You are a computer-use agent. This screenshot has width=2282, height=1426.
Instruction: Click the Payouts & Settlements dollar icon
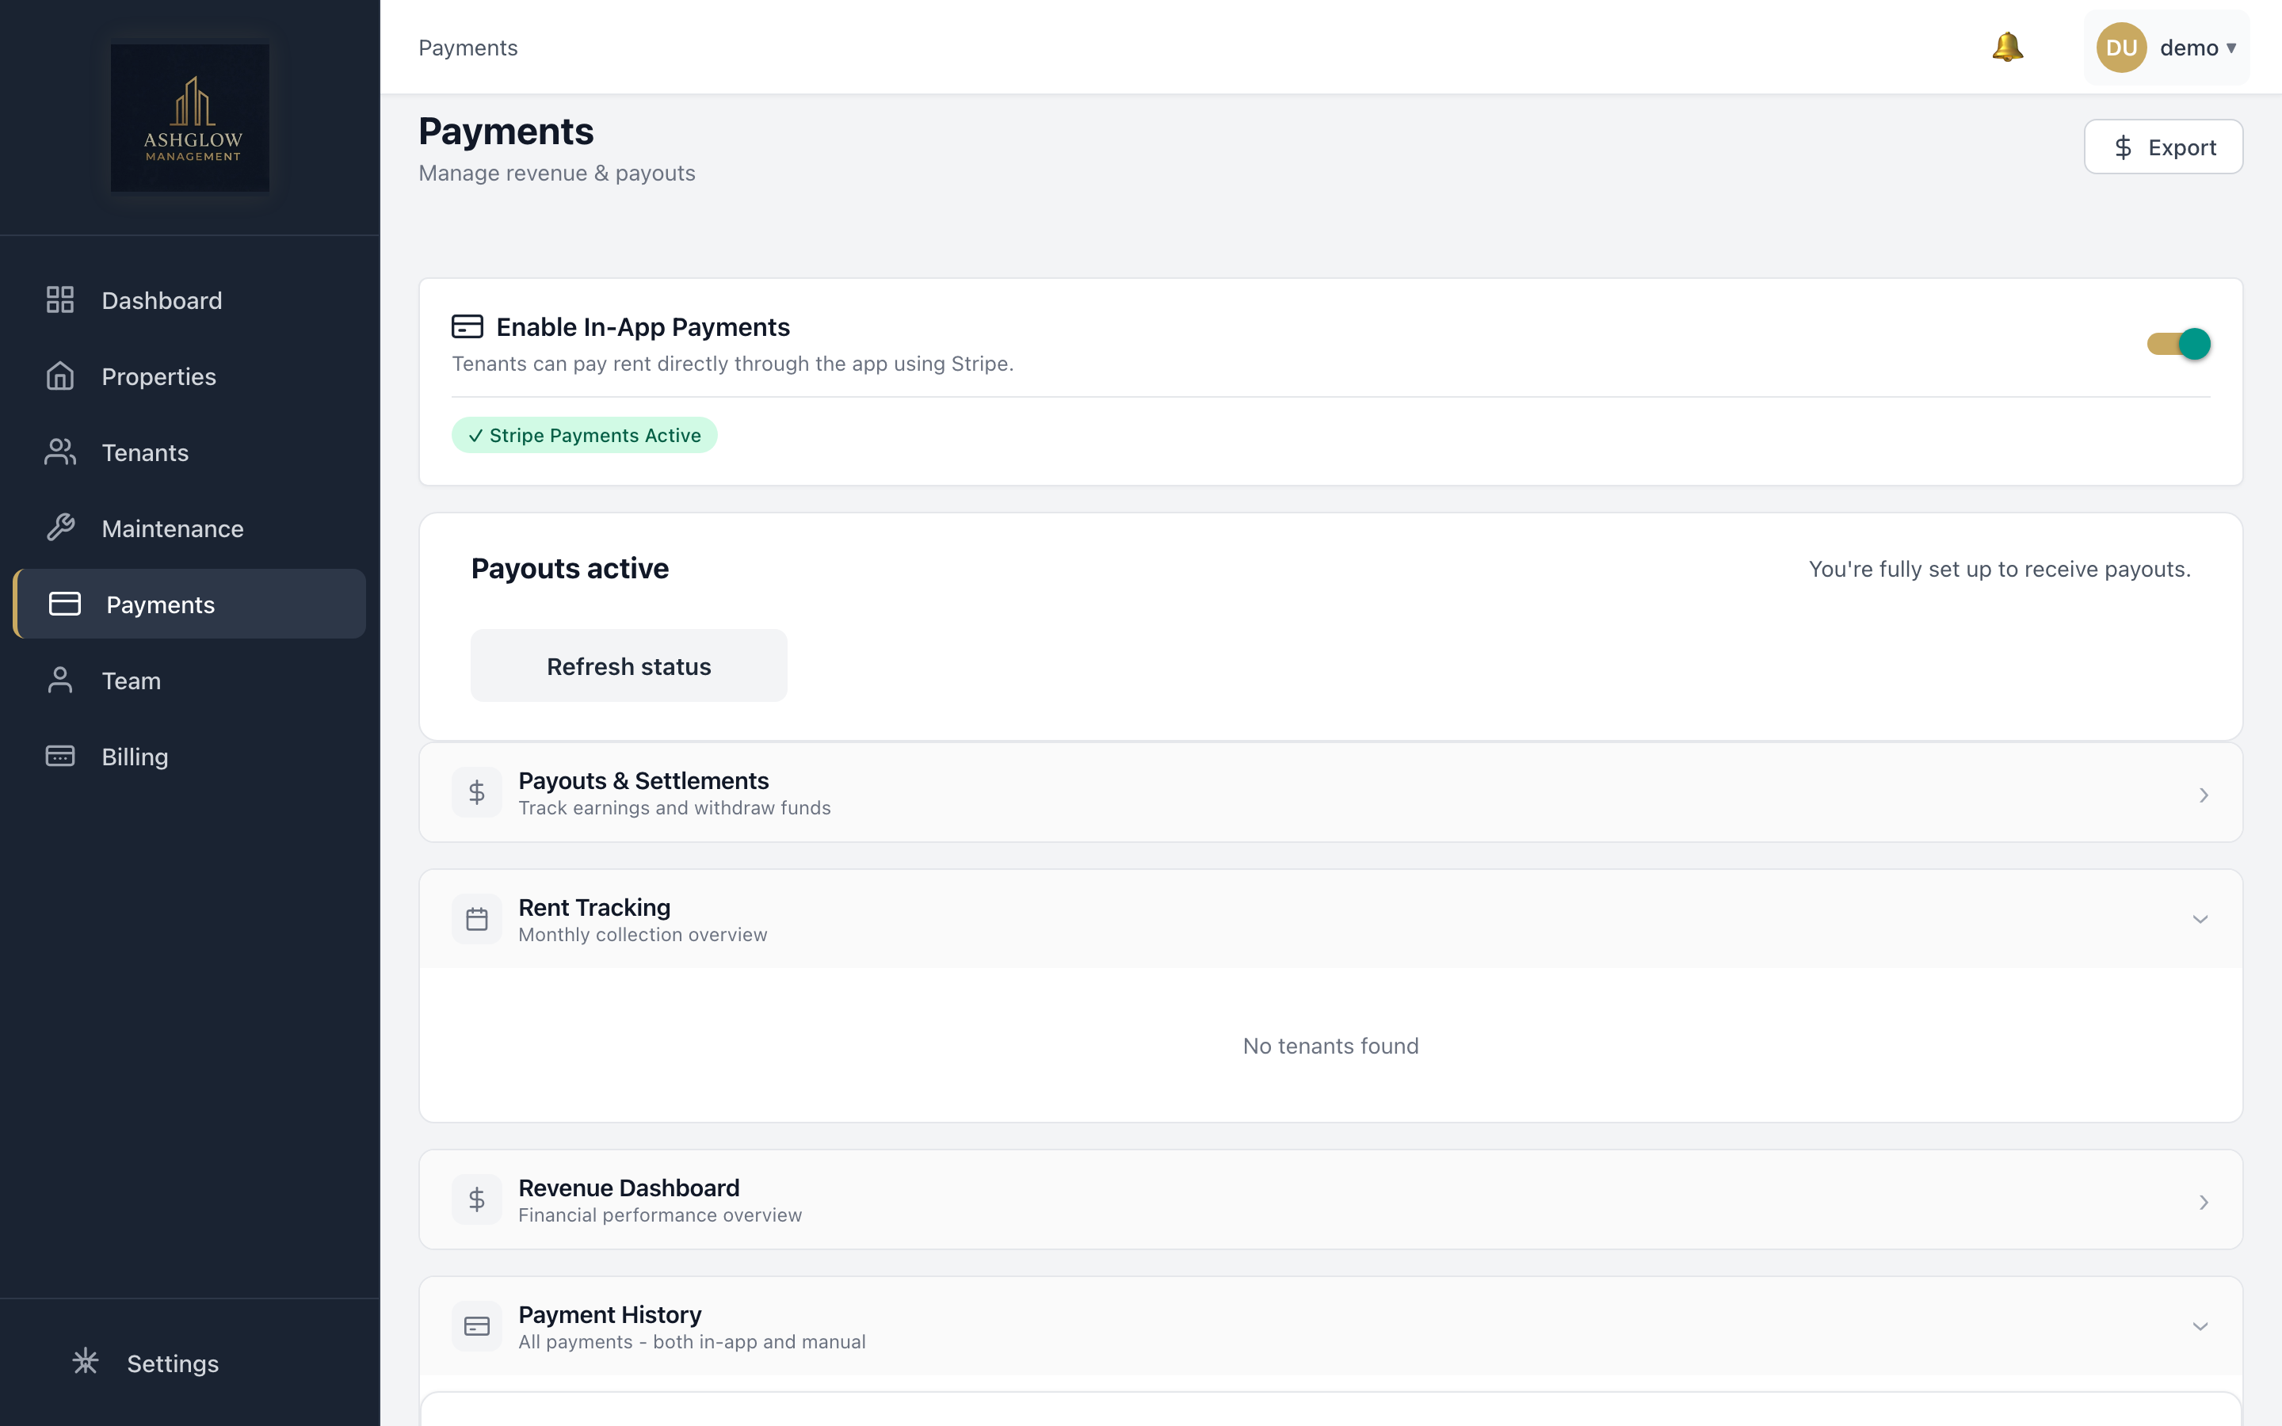[x=477, y=792]
